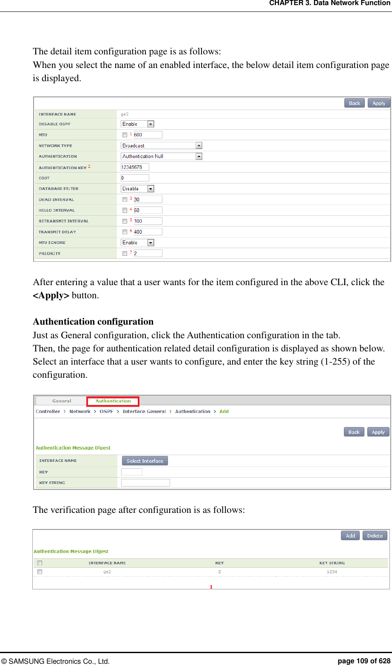Screen dimensions: 392x665
Task: Click Apply on Authentication Add page
Action: 378,432
